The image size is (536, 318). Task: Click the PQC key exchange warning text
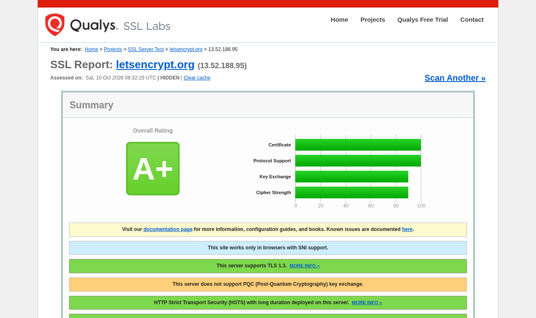pyautogui.click(x=268, y=284)
